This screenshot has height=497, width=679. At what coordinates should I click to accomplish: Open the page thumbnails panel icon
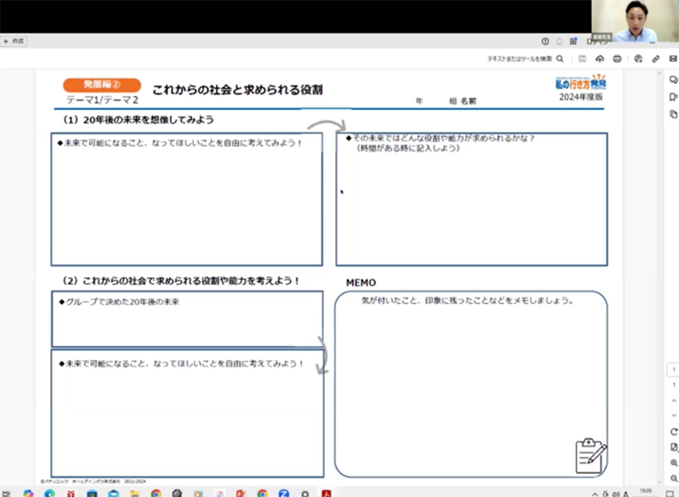[673, 114]
